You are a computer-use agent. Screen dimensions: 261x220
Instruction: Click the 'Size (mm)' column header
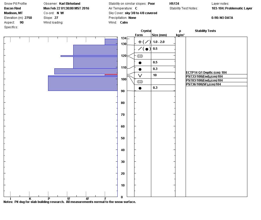(159, 35)
